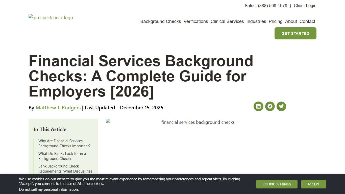Share the article on Facebook
Viewport: 345px width, 194px height.
click(x=270, y=106)
